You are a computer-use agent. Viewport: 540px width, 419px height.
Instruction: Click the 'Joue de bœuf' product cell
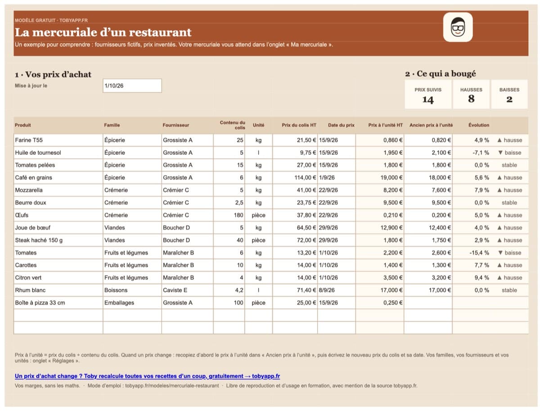tap(58, 228)
